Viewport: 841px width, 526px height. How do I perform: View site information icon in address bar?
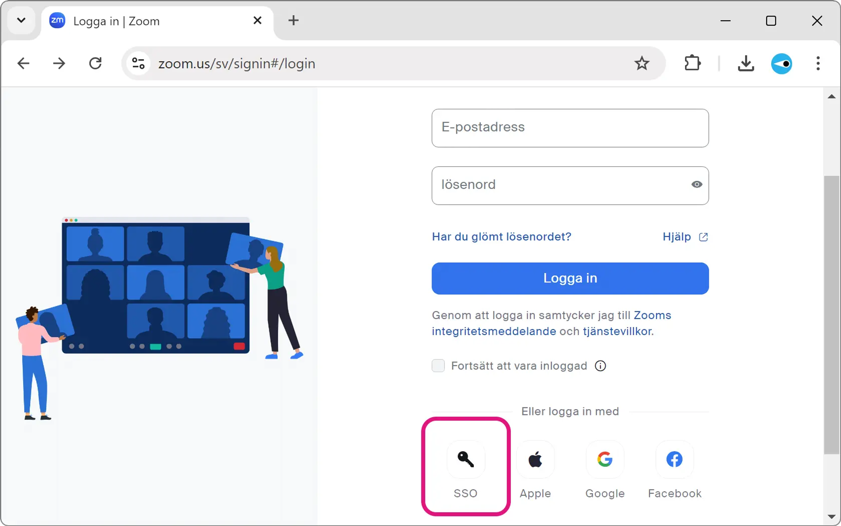pyautogui.click(x=138, y=63)
